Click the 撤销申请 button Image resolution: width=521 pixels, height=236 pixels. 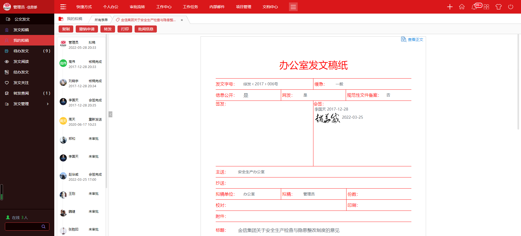click(87, 29)
